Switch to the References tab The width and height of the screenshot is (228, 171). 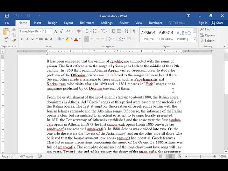[87, 23]
